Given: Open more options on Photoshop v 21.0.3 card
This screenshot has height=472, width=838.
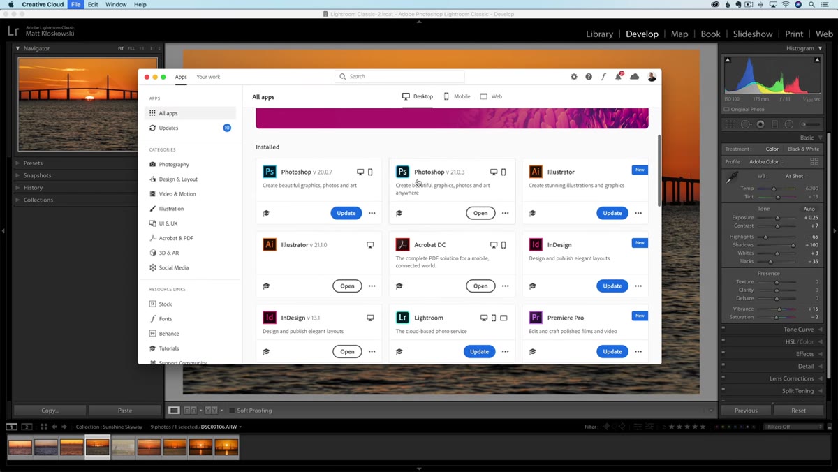Looking at the screenshot, I should [x=505, y=213].
